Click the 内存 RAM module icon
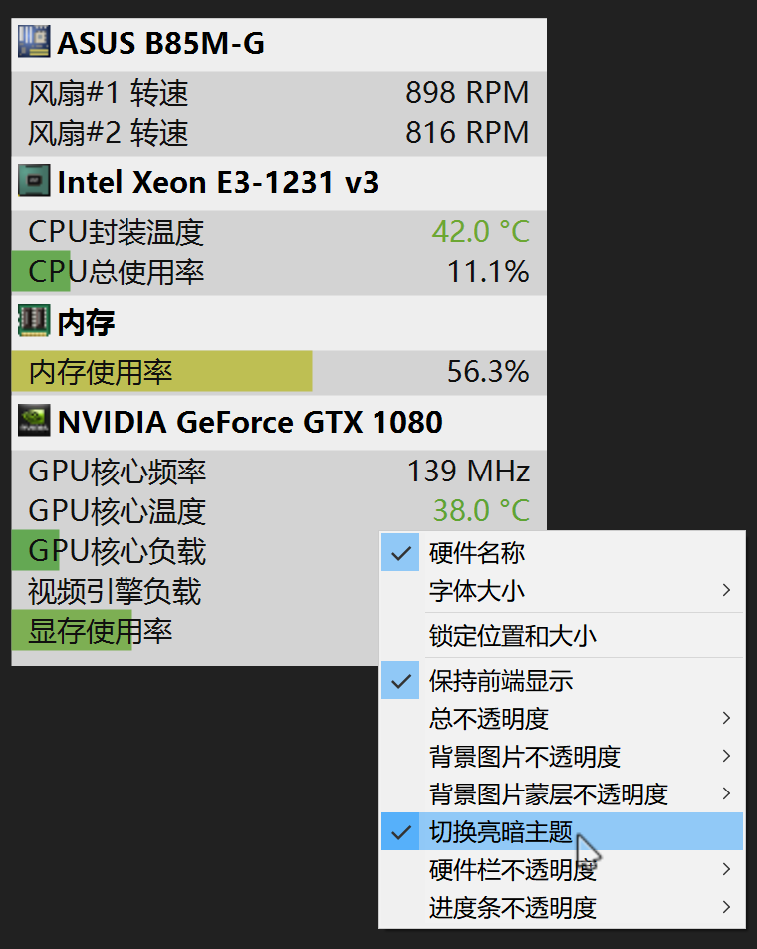The image size is (757, 949). [34, 322]
